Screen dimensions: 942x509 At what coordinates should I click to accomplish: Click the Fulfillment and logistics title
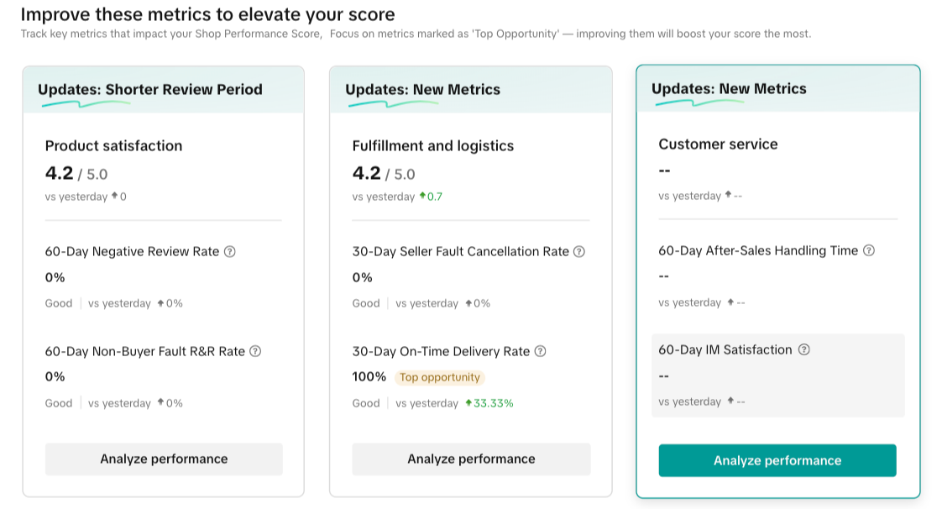pyautogui.click(x=432, y=145)
